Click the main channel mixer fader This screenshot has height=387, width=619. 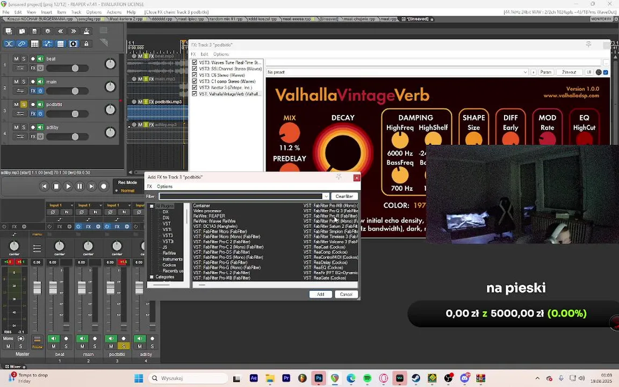point(82,288)
